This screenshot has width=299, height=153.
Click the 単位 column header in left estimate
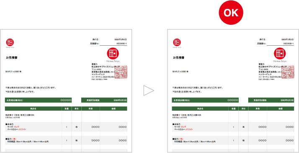click(x=77, y=109)
